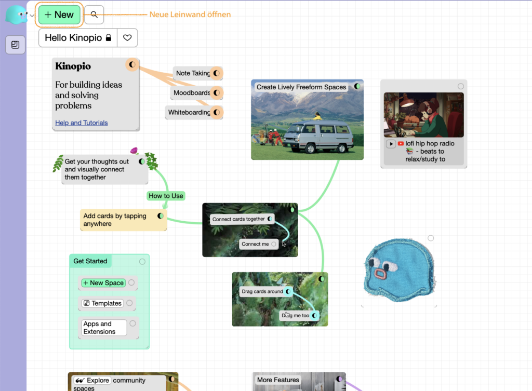Toggle circle beside New Space card

(x=131, y=283)
